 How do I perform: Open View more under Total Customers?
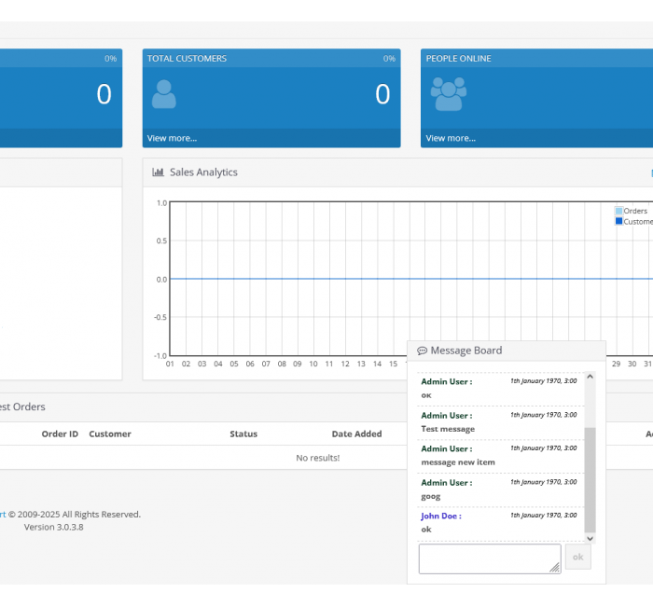pyautogui.click(x=172, y=138)
